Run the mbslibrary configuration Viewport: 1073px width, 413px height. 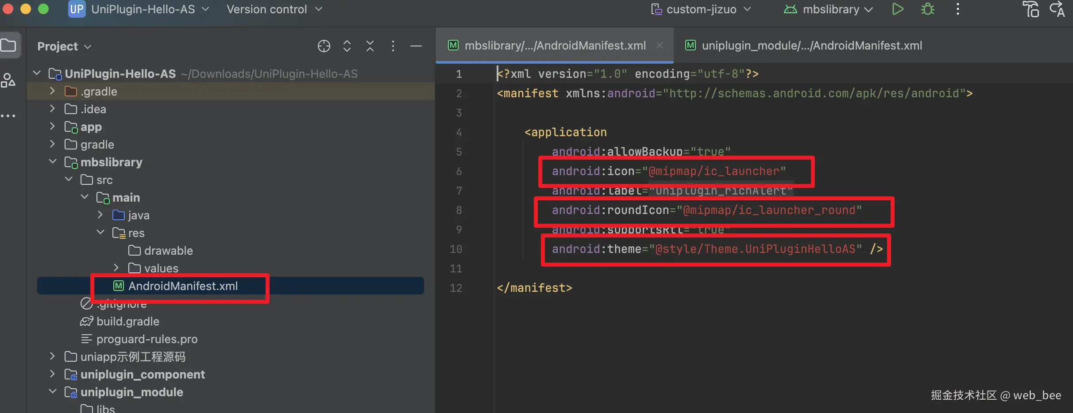897,9
